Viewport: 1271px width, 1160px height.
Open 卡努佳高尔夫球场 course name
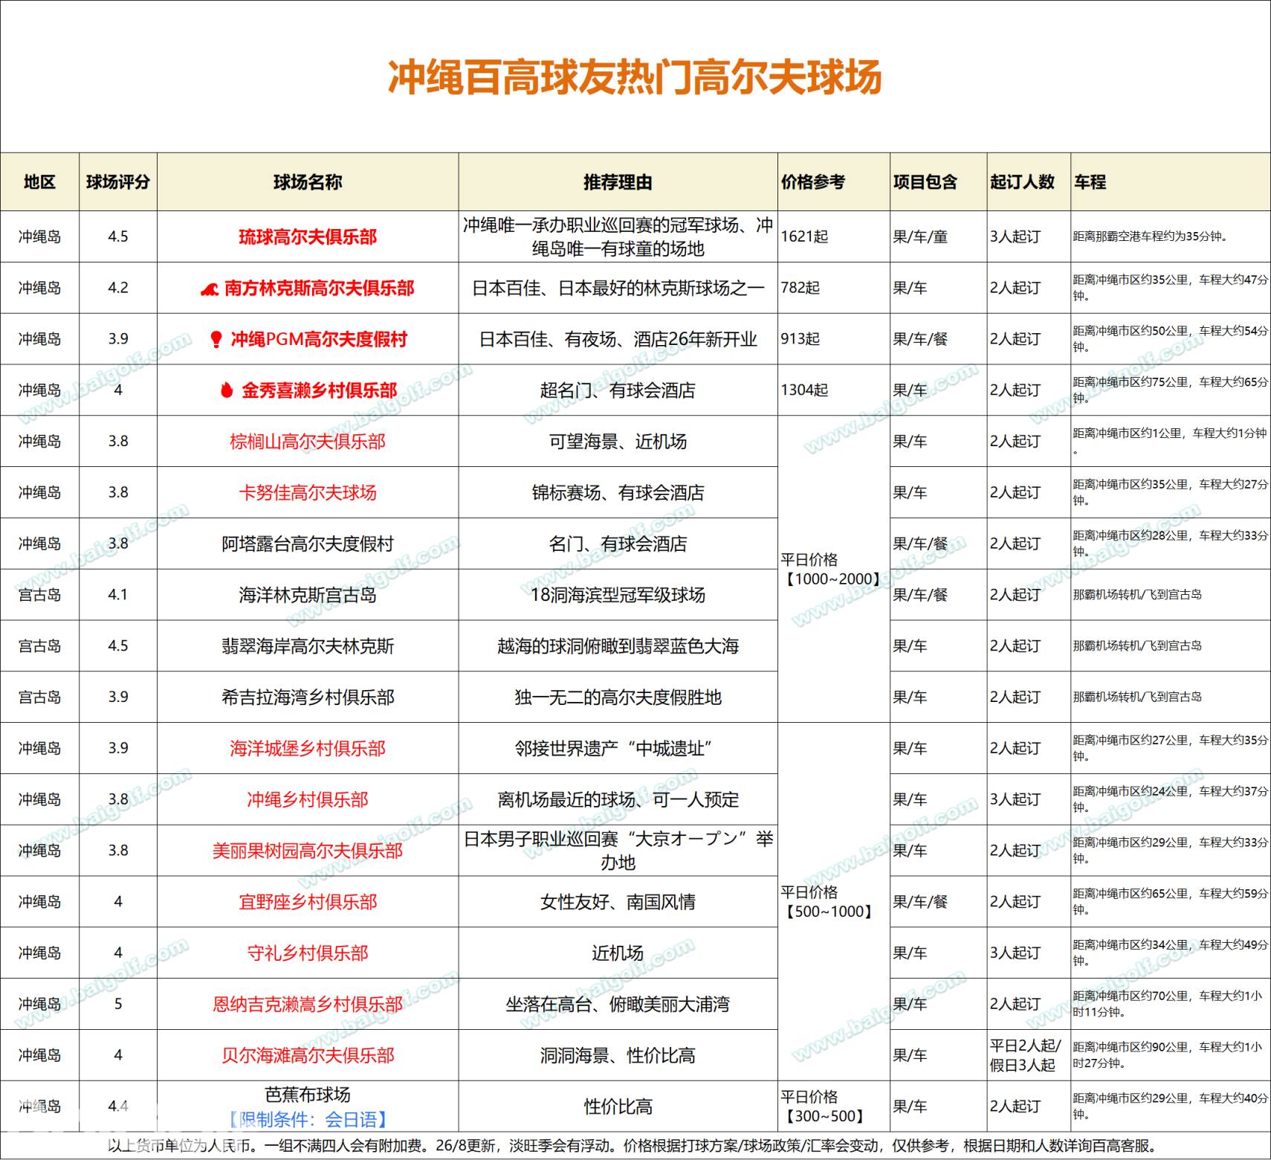(x=308, y=493)
